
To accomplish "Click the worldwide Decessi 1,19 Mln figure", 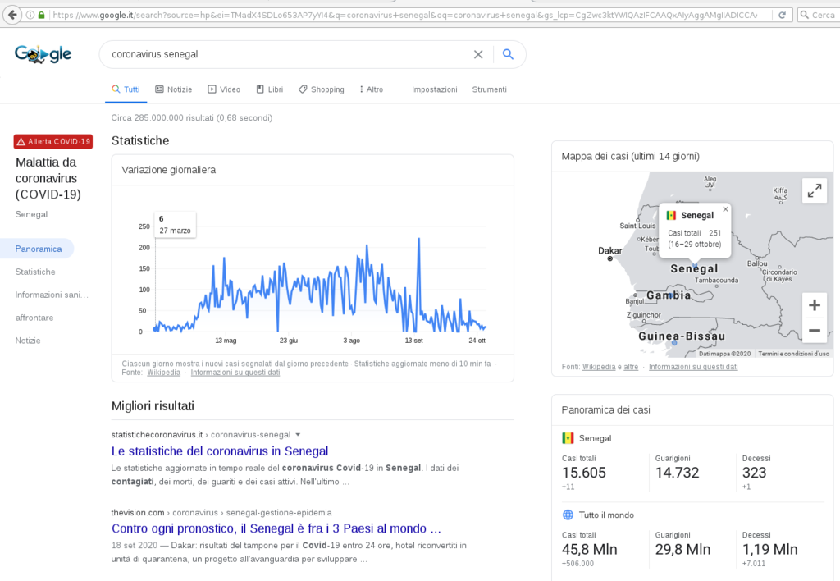I will point(769,549).
